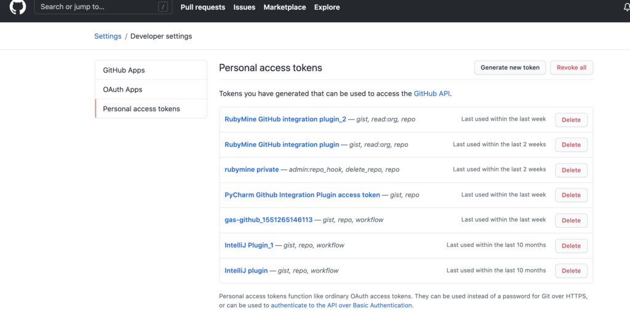The image size is (630, 312).
Task: Select Personal access tokens in sidebar
Action: click(151, 109)
